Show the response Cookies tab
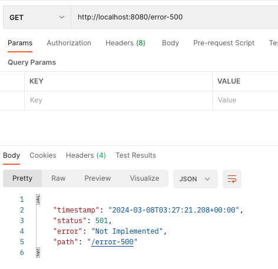The height and width of the screenshot is (269, 278). (x=43, y=155)
